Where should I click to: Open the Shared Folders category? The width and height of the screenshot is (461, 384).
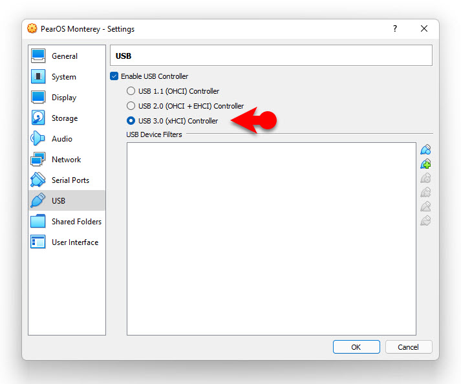point(67,221)
